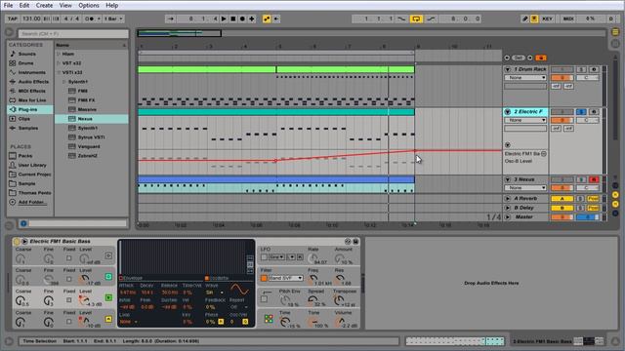Click the tempo field showing 131.00

31,19
